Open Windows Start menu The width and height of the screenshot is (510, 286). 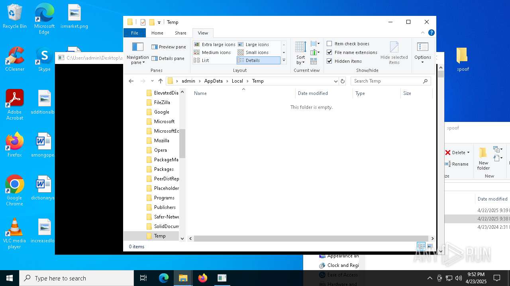tap(10, 278)
